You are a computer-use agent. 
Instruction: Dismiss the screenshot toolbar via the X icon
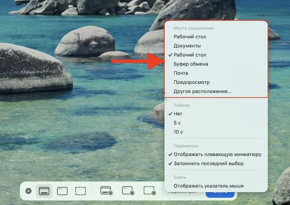(28, 191)
